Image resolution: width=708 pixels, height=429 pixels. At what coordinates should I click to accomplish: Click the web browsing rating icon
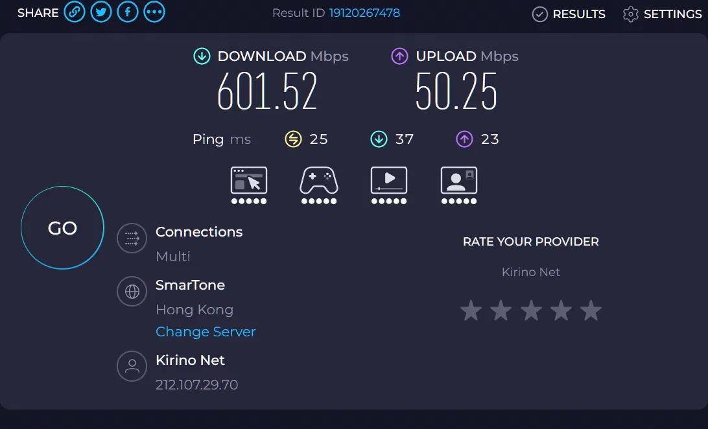click(249, 181)
